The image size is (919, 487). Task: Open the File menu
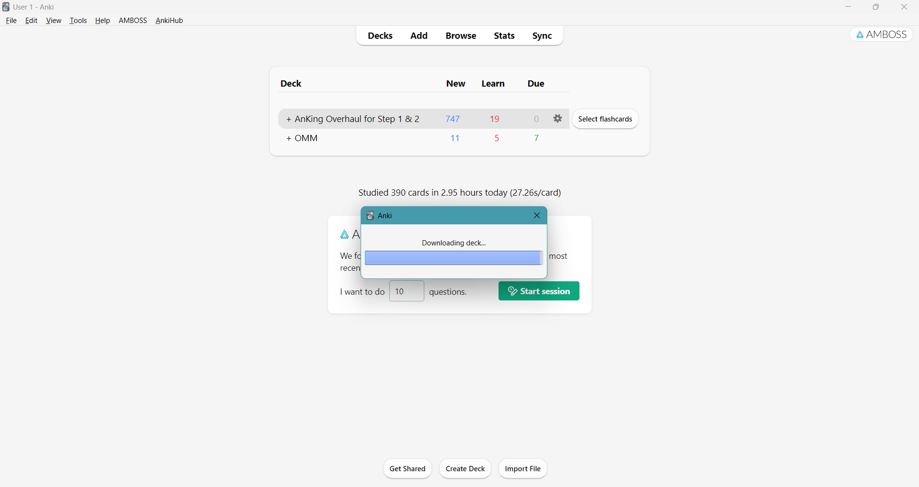coord(11,21)
